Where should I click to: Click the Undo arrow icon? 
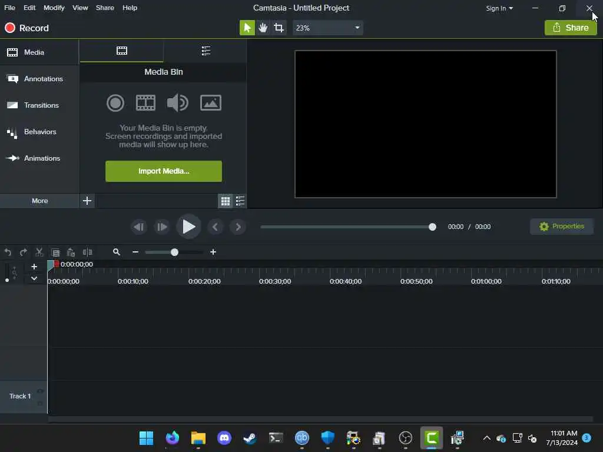pos(8,252)
